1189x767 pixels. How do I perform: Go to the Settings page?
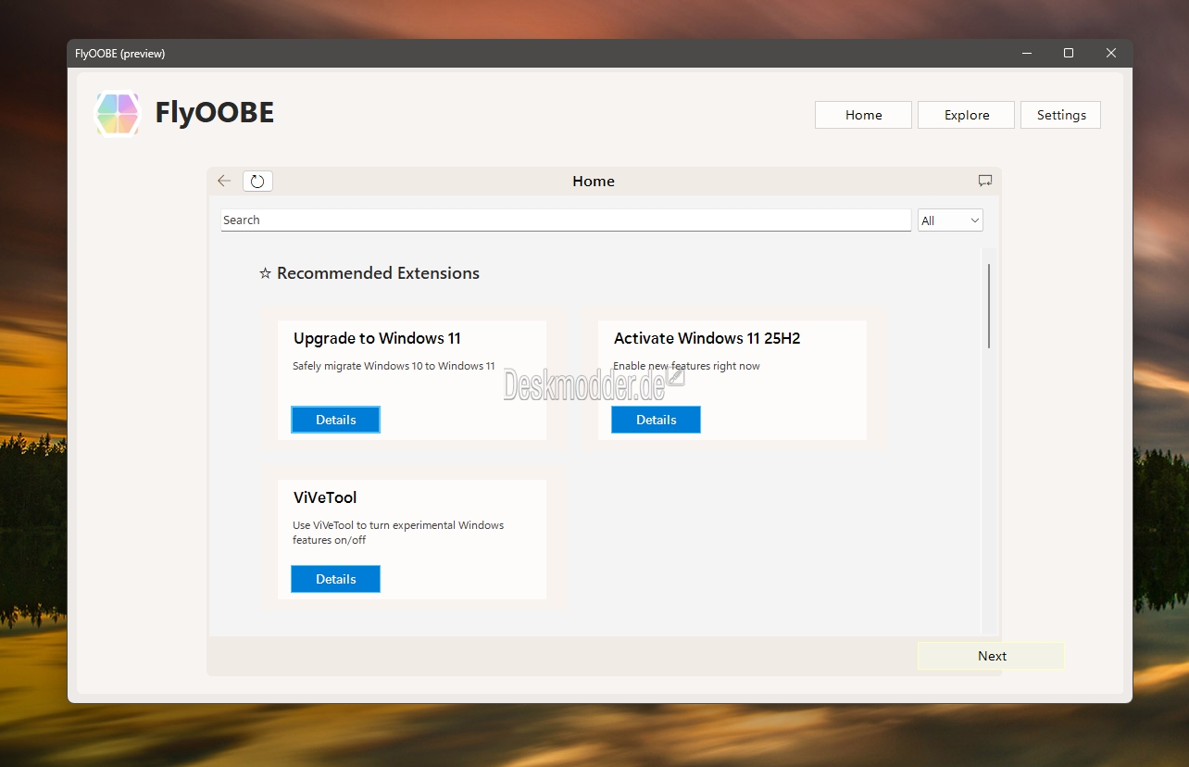click(x=1060, y=115)
